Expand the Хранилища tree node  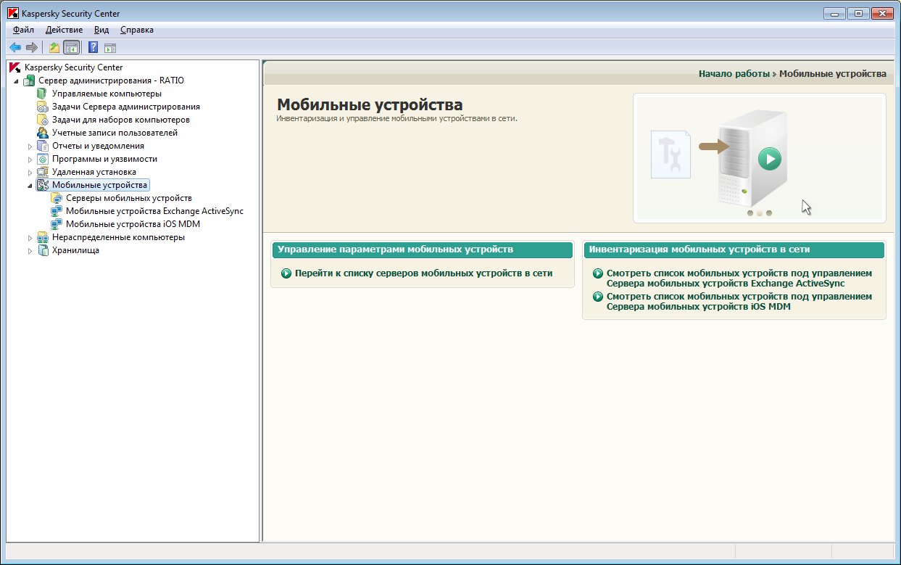pos(30,251)
